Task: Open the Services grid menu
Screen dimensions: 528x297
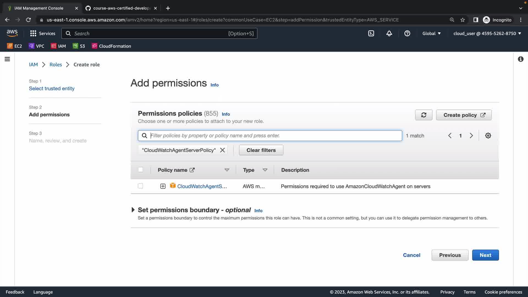Action: coord(43,34)
